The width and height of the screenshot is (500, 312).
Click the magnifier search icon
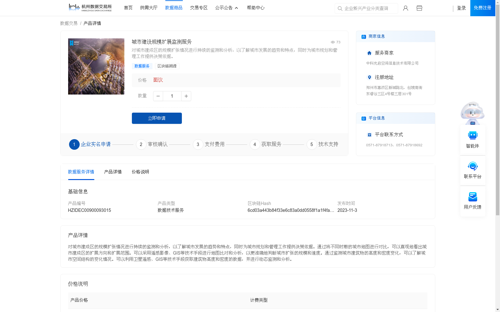click(340, 8)
